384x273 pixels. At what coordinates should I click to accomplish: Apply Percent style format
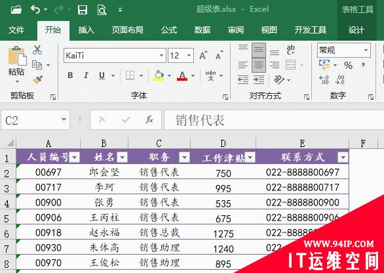pos(348,65)
